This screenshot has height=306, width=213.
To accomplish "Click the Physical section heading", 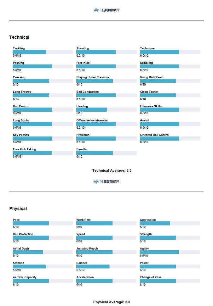I will [18, 209].
